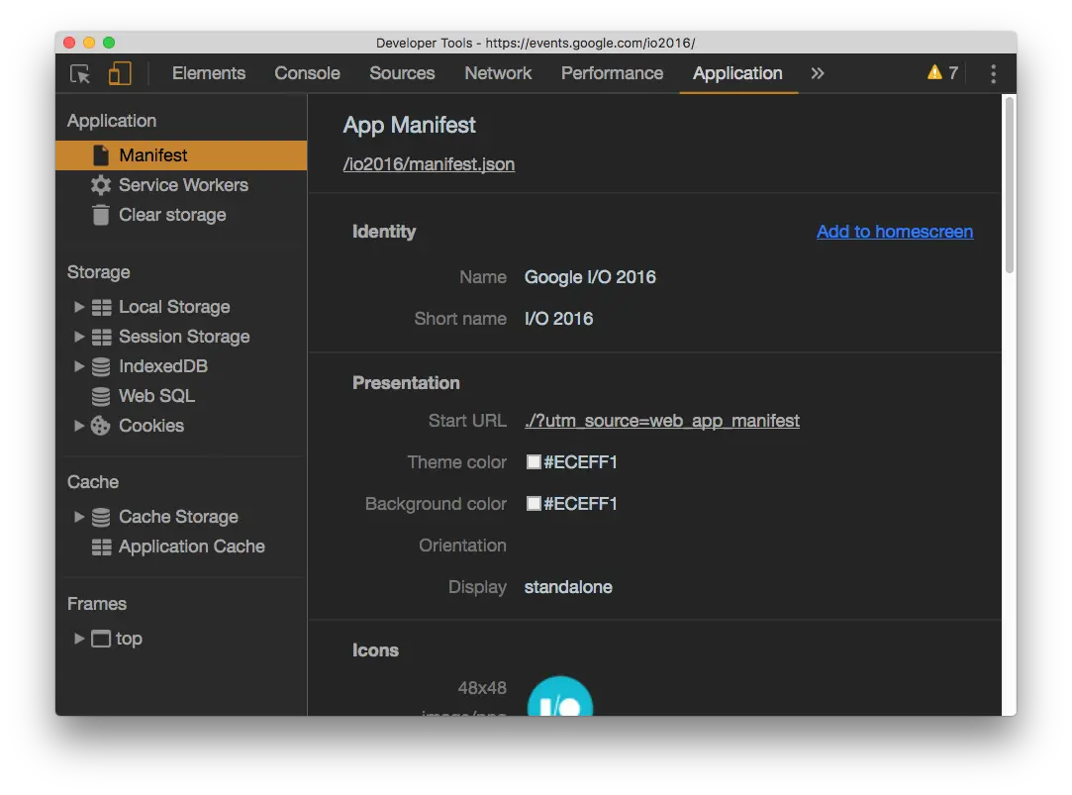Click the warning triangle icon
1072x795 pixels.
(x=933, y=72)
